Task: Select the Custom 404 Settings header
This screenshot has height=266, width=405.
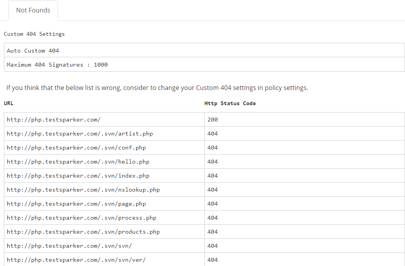Action: (x=34, y=34)
